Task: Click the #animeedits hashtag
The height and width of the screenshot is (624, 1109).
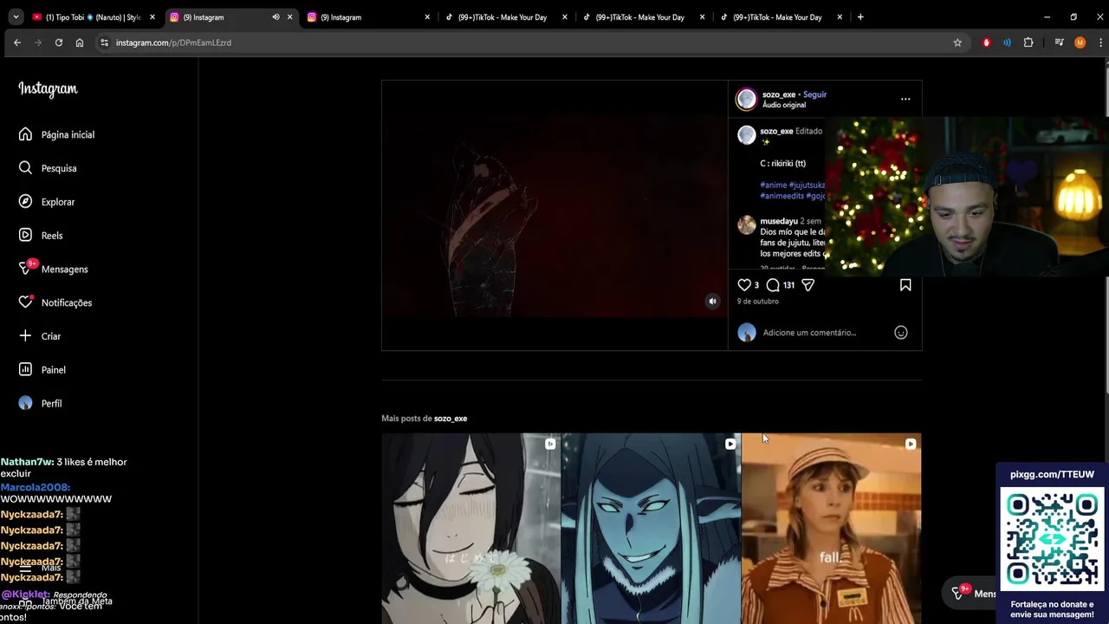Action: [x=782, y=196]
